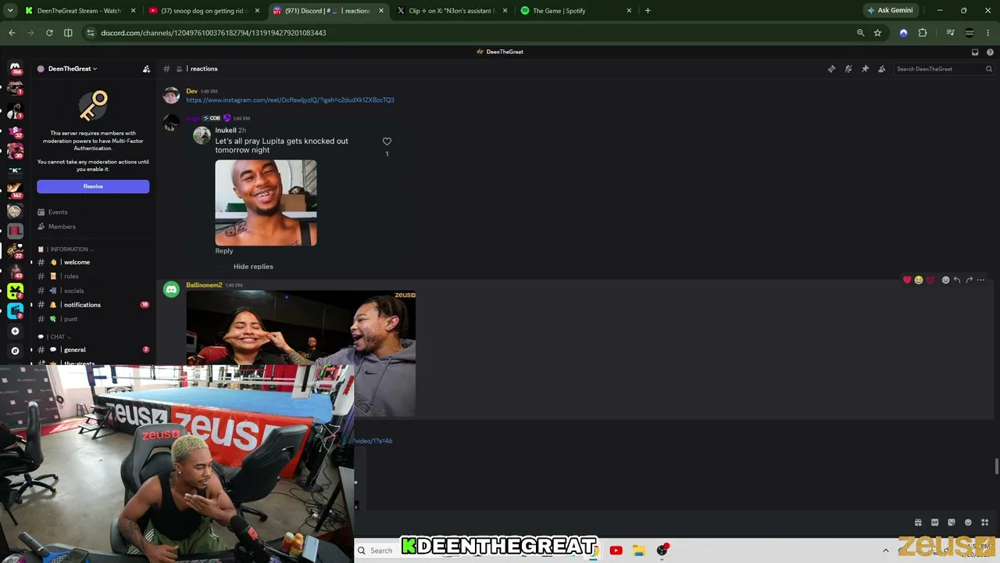This screenshot has height=563, width=1000.
Task: Click Ask Gemini button
Action: coord(889,11)
